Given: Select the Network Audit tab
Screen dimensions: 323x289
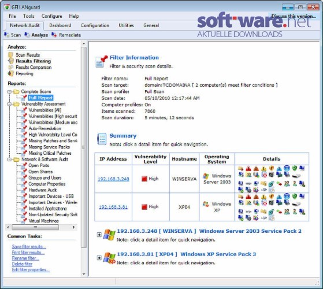Looking at the screenshot, I should pyautogui.click(x=25, y=25).
